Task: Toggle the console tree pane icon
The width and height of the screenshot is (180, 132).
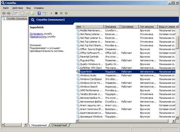Action: [x=16, y=13]
